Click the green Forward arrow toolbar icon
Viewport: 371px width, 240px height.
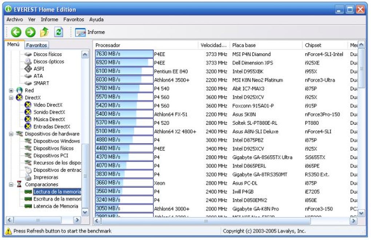tap(30, 32)
